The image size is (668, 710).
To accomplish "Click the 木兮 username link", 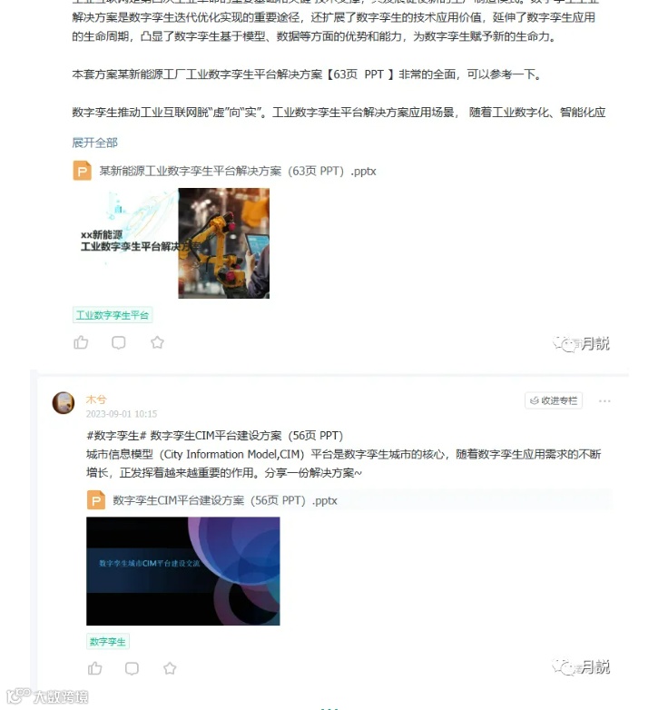I will tap(96, 399).
